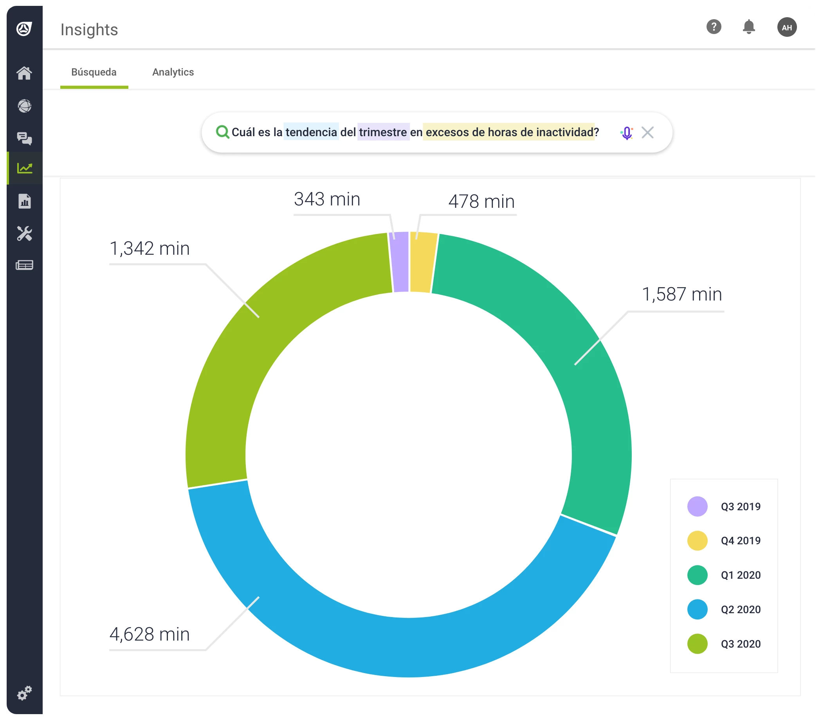This screenshot has height=720, width=822.
Task: Click the highlighted word 'trimestre'
Action: point(383,132)
